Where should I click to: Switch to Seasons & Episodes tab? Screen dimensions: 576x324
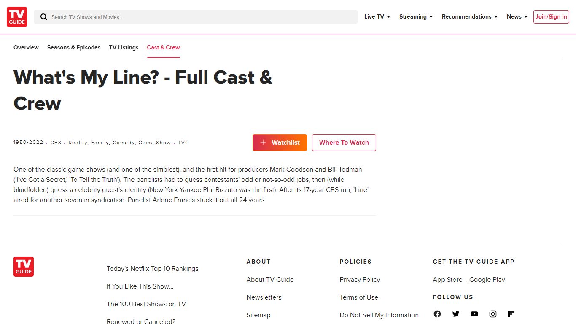[74, 47]
